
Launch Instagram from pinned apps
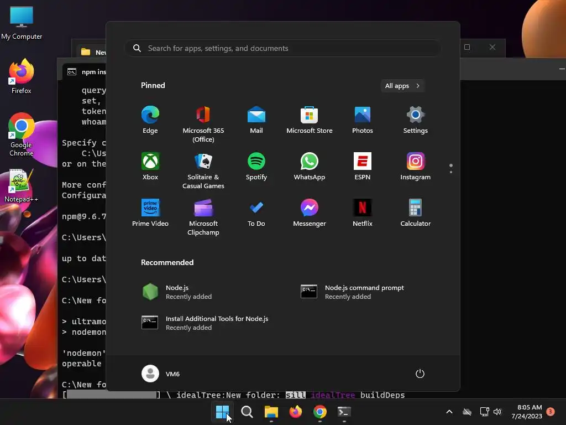coord(416,167)
